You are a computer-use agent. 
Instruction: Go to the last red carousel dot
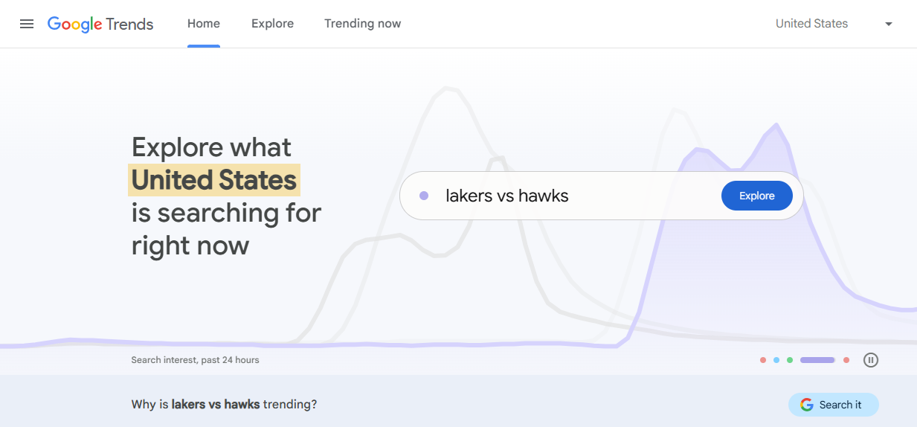click(x=846, y=360)
